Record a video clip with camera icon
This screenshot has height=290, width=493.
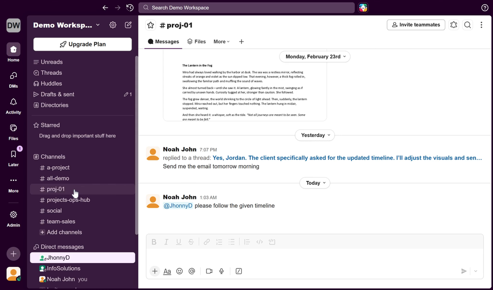[x=209, y=271]
